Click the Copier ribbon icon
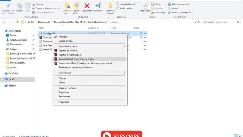Image resolution: width=243 pixels, height=137 pixels. (x=19, y=7)
